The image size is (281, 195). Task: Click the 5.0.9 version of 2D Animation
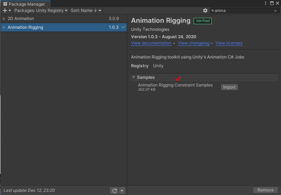coord(114,19)
